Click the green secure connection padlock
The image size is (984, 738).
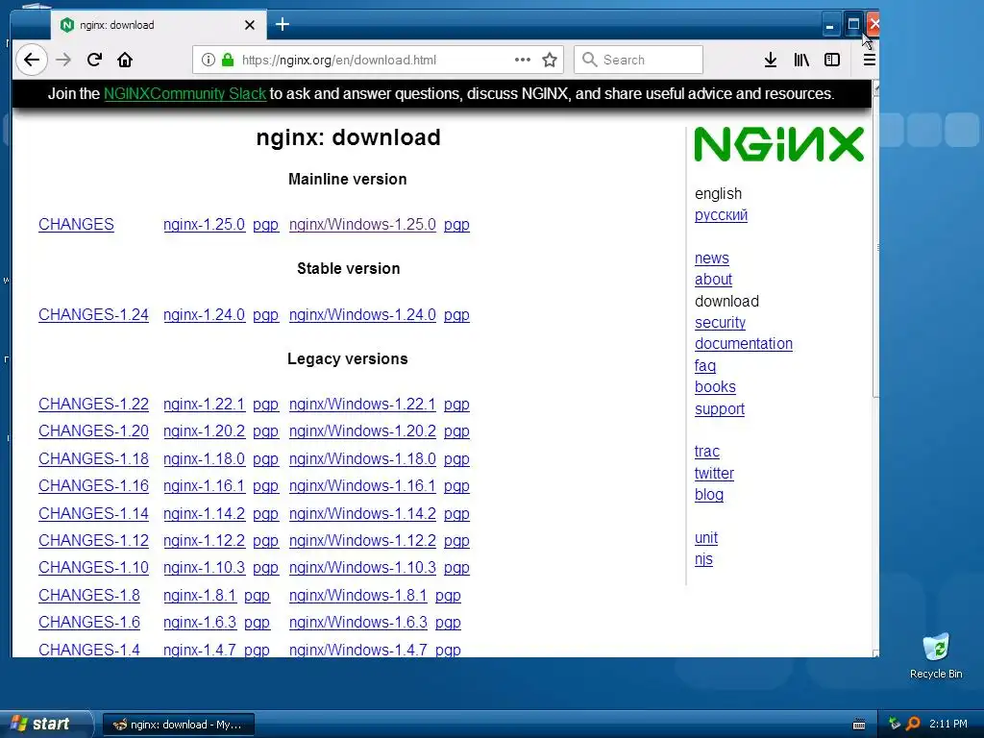[228, 60]
